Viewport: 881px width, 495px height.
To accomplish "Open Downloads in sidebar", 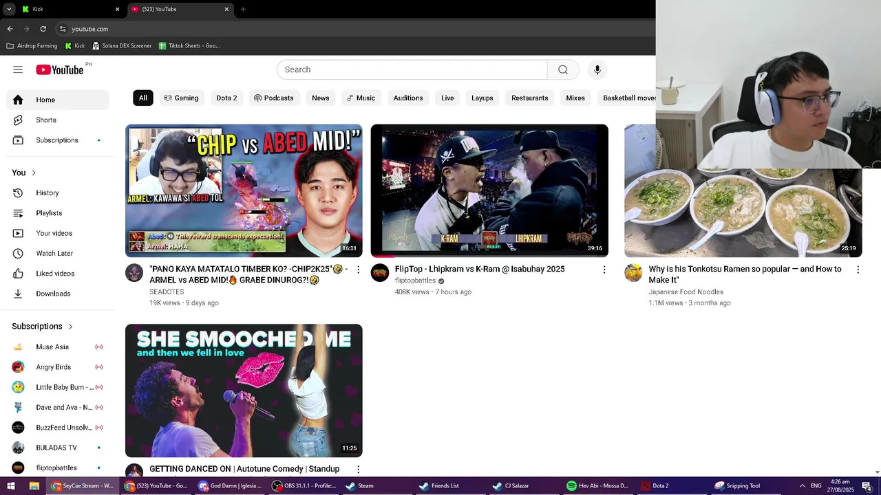I will (58, 294).
